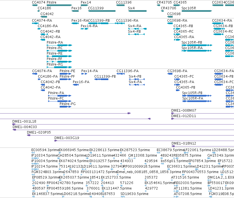234x198 pixels.
Task: Click transcript Pex14-RA
Action: (89, 26)
